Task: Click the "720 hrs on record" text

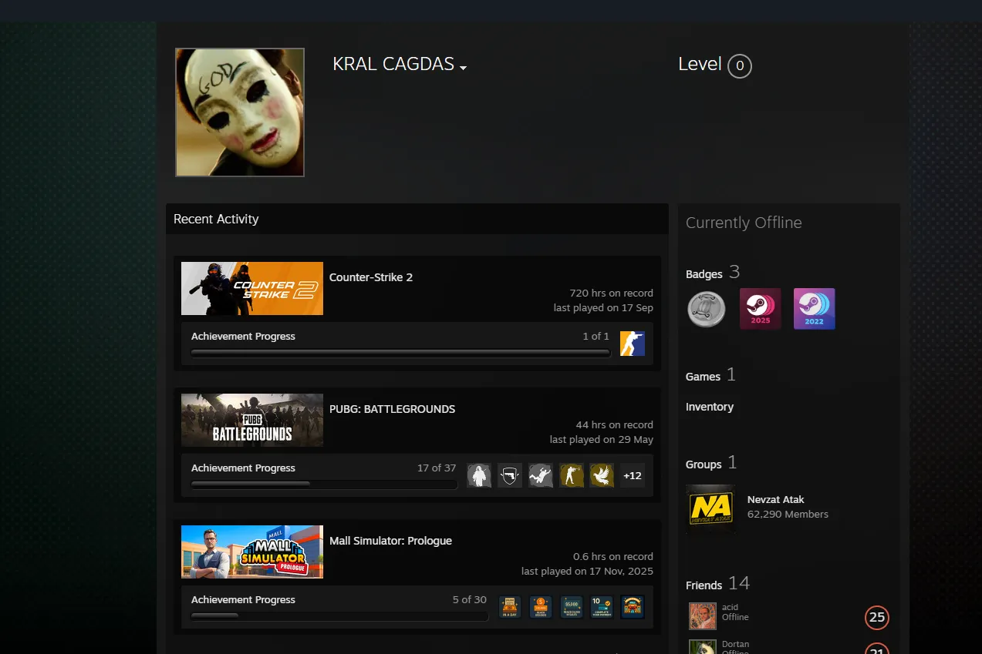Action: tap(611, 293)
